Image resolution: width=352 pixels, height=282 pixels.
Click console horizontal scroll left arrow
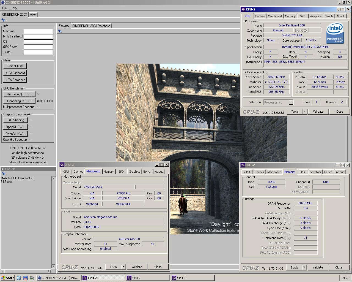click(x=2, y=271)
